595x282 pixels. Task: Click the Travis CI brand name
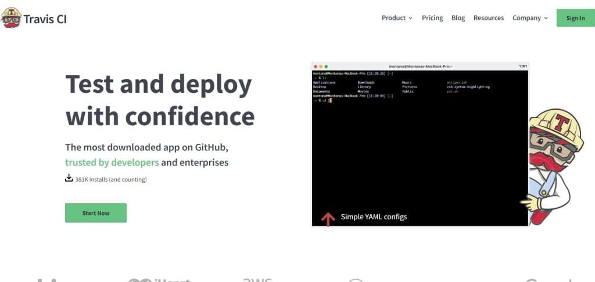tap(45, 19)
